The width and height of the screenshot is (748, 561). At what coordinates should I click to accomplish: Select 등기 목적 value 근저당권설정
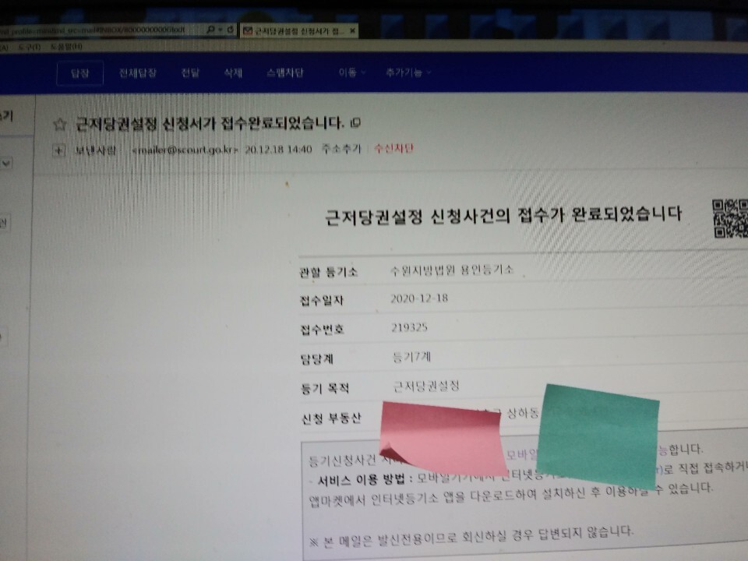tap(426, 386)
